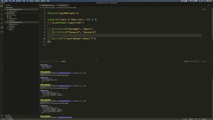Create a new terminal with plus icon

tap(200, 61)
